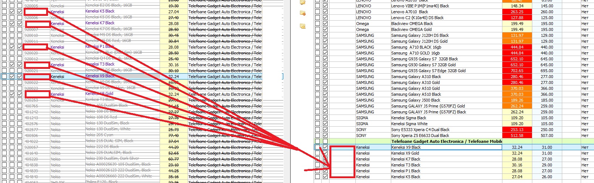Select Samsung GALAXY J5 Prime (G570FZ) Gold name
Viewport: 594px width, 183px height.
point(428,106)
